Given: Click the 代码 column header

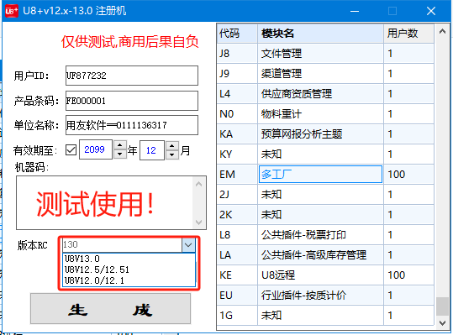Looking at the screenshot, I should point(237,34).
